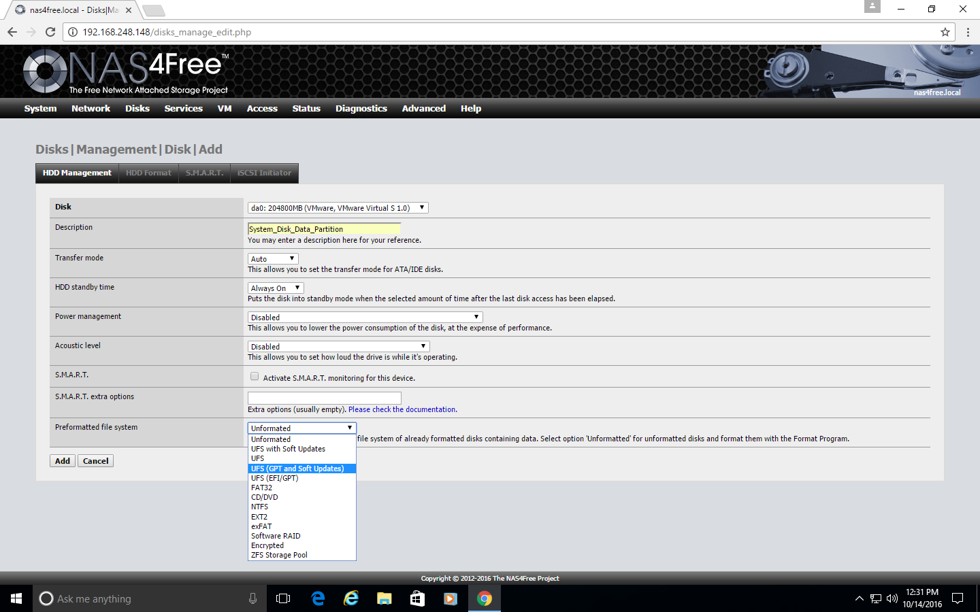This screenshot has height=612, width=980.
Task: Go back using the browser back arrow
Action: pos(12,32)
